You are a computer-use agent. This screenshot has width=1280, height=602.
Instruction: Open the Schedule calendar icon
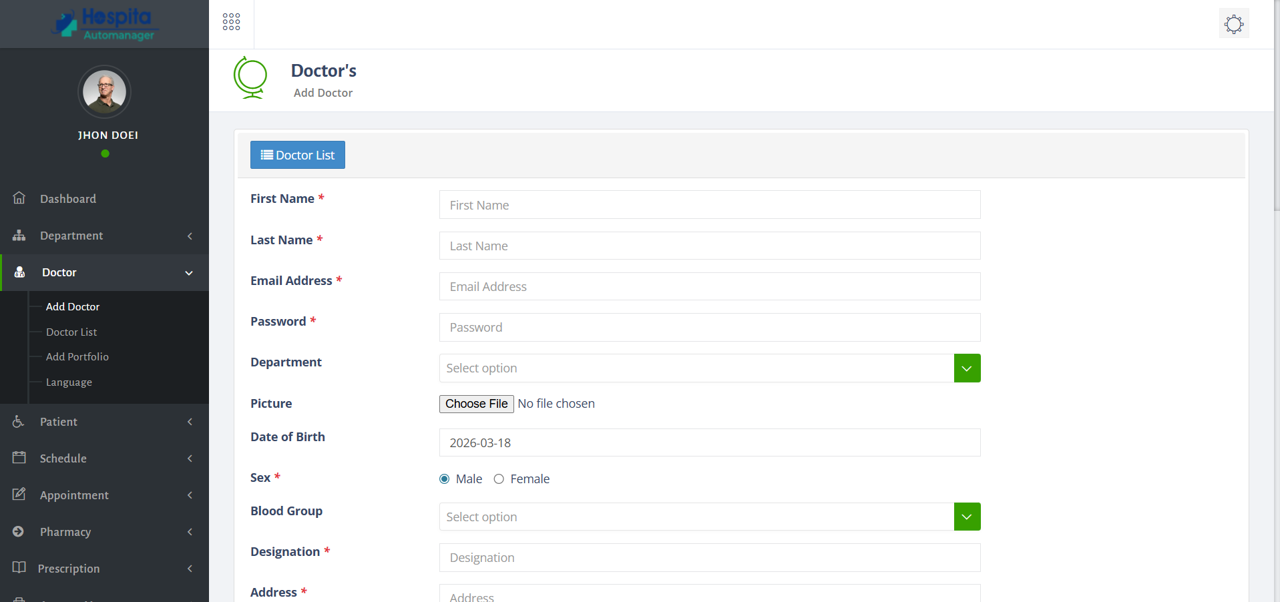tap(18, 458)
